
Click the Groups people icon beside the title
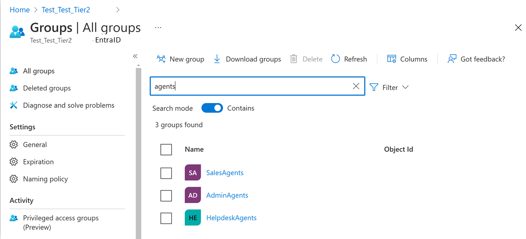(x=17, y=32)
